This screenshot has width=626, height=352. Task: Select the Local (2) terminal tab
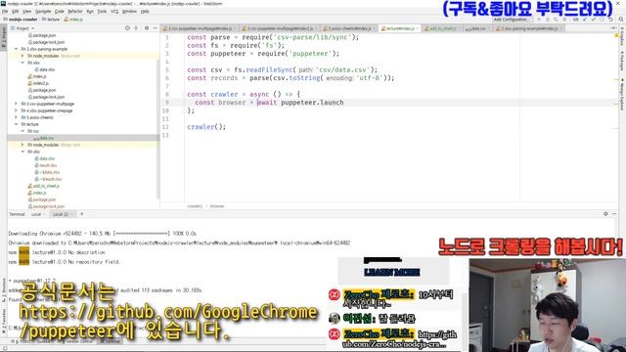click(x=62, y=214)
